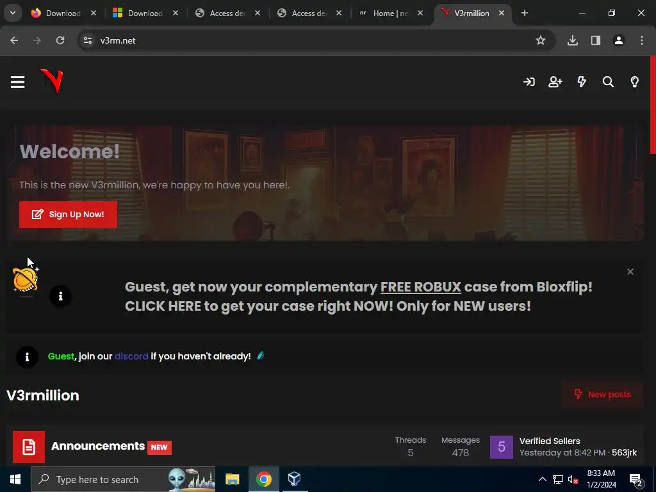Open site information icon in address bar

tap(87, 40)
